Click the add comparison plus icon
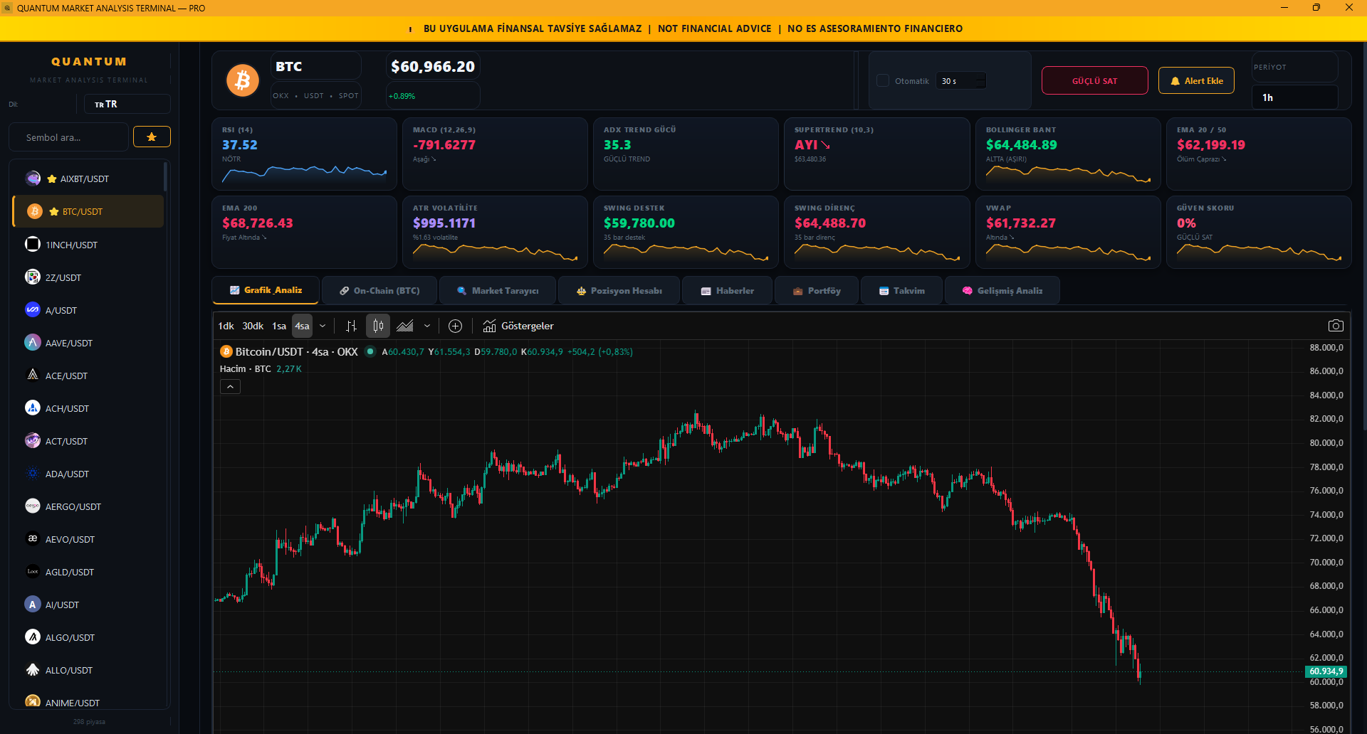The image size is (1367, 734). coord(456,326)
